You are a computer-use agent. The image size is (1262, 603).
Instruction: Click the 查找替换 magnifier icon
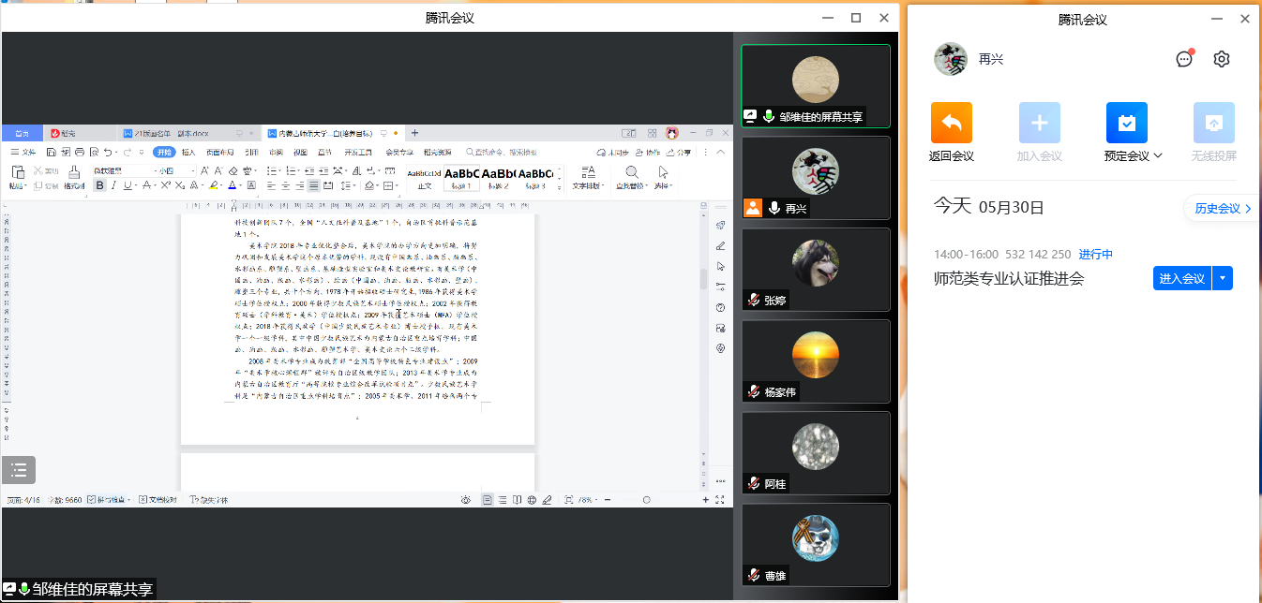[632, 172]
